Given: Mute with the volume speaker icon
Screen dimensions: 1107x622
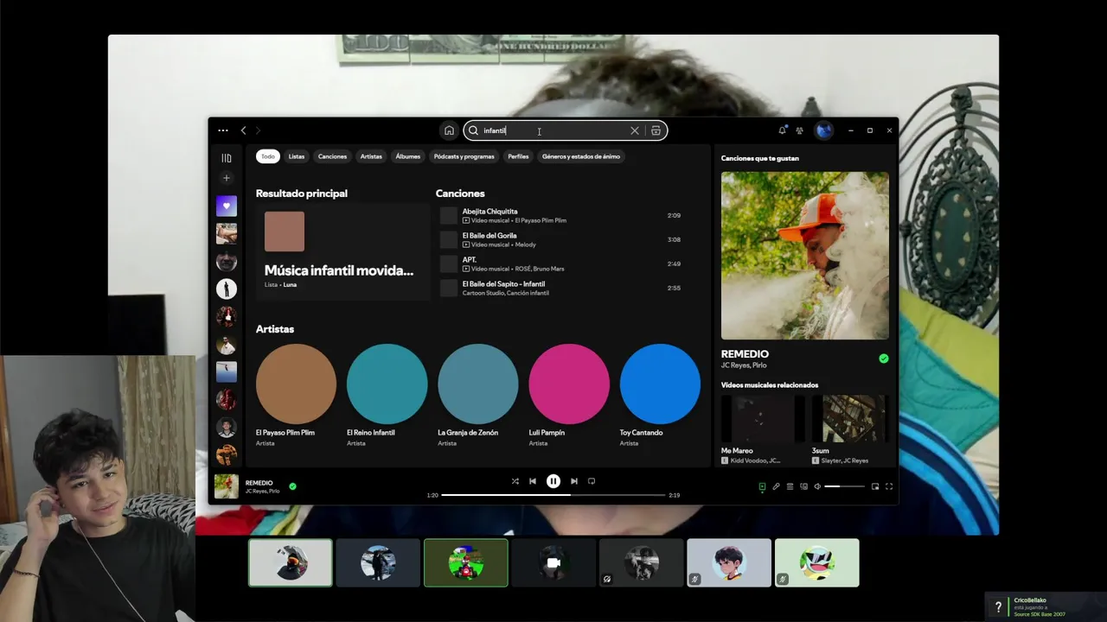Looking at the screenshot, I should 817,486.
